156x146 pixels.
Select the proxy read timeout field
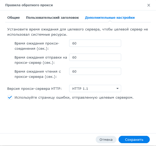[95, 71]
